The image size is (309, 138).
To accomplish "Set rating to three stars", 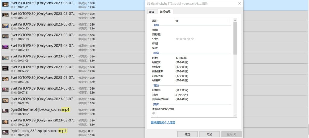I will click(185, 39).
